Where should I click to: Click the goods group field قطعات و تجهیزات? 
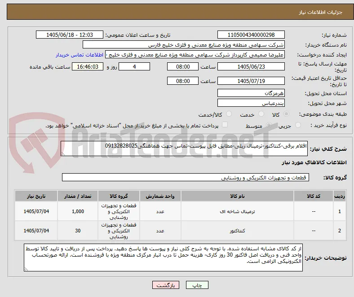click(186, 177)
